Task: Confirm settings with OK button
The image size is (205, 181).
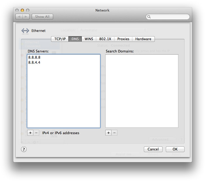Action: pyautogui.click(x=175, y=149)
